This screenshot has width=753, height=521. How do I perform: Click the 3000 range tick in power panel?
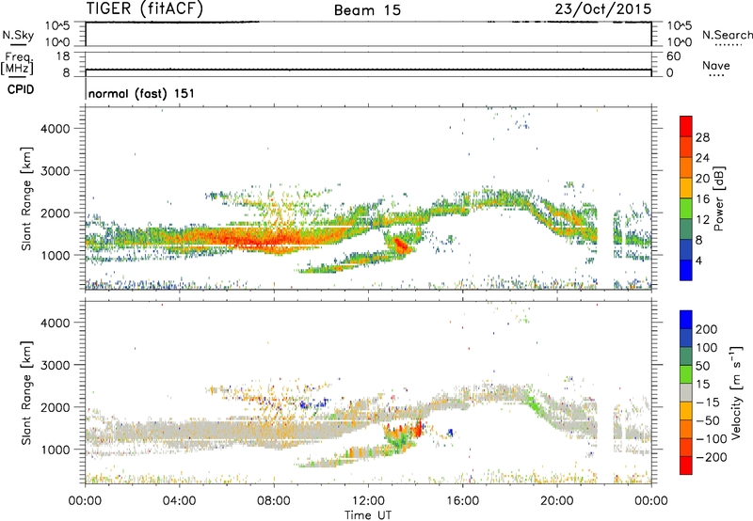point(55,171)
